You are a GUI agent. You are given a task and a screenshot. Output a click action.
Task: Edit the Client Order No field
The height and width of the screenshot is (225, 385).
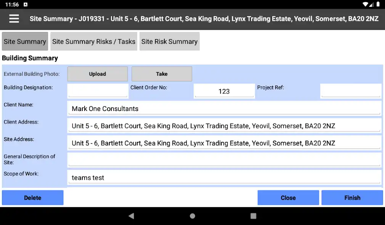click(x=224, y=91)
